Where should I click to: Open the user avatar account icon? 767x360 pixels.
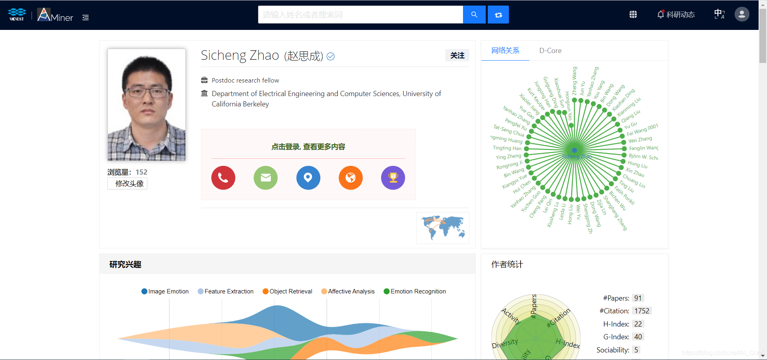742,14
